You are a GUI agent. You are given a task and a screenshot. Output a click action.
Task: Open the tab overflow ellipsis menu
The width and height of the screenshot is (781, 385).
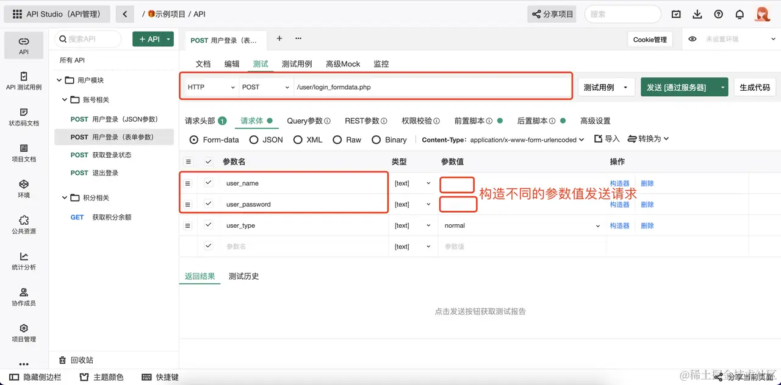pyautogui.click(x=298, y=38)
